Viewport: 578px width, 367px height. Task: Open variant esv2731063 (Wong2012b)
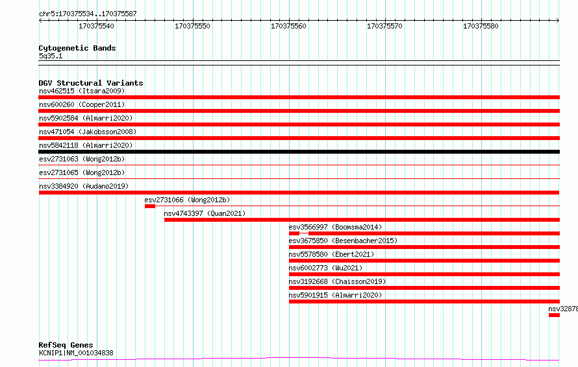(x=82, y=159)
